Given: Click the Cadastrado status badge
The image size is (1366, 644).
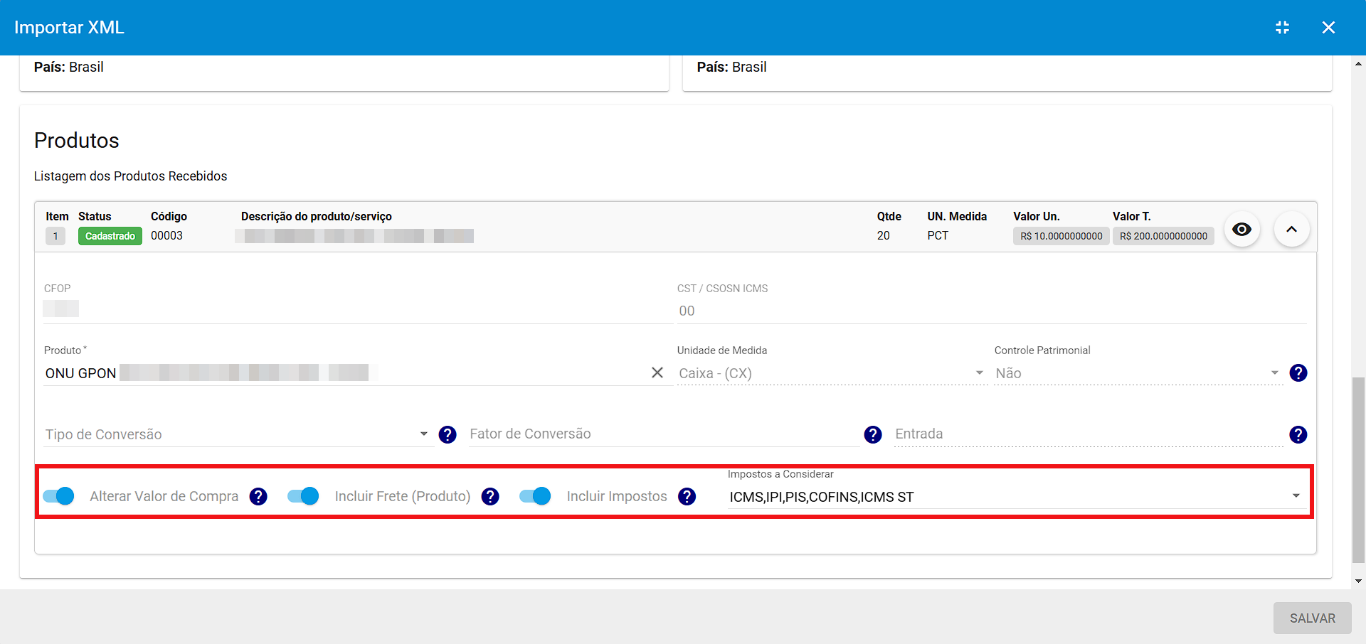Looking at the screenshot, I should 110,236.
